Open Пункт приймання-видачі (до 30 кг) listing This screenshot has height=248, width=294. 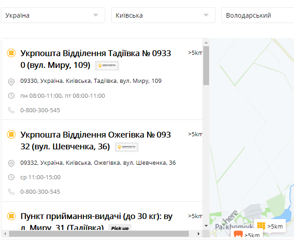click(96, 222)
